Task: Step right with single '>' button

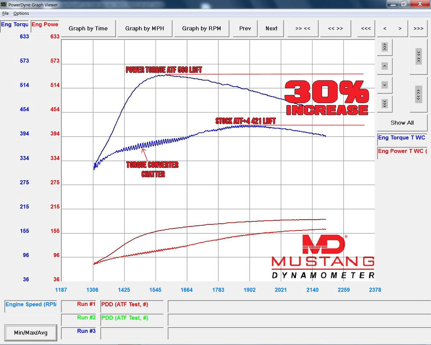Action: point(400,28)
